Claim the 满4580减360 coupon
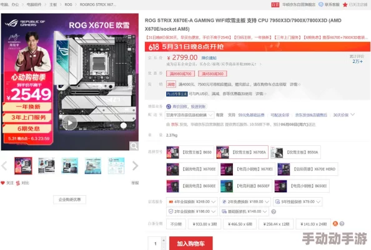 pos(212,74)
